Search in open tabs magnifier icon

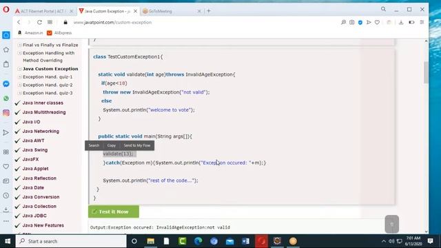383,9
